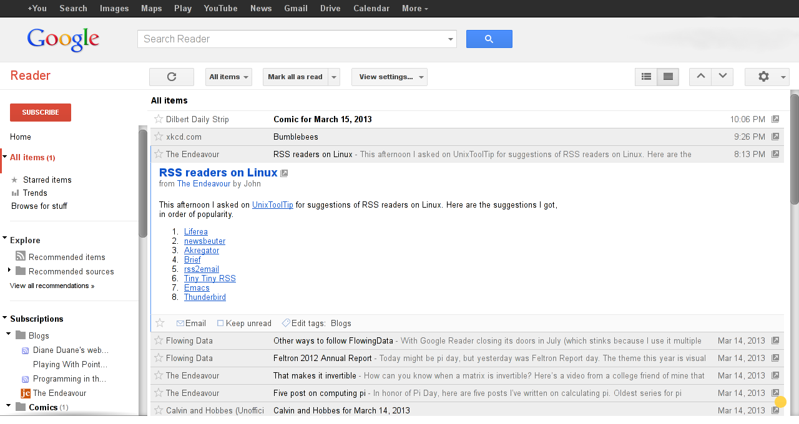This screenshot has width=799, height=424.
Task: Open the View settings dropdown
Action: coord(390,77)
